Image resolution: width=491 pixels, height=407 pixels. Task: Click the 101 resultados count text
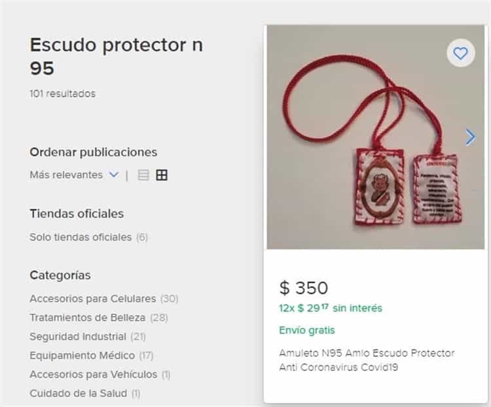(63, 94)
